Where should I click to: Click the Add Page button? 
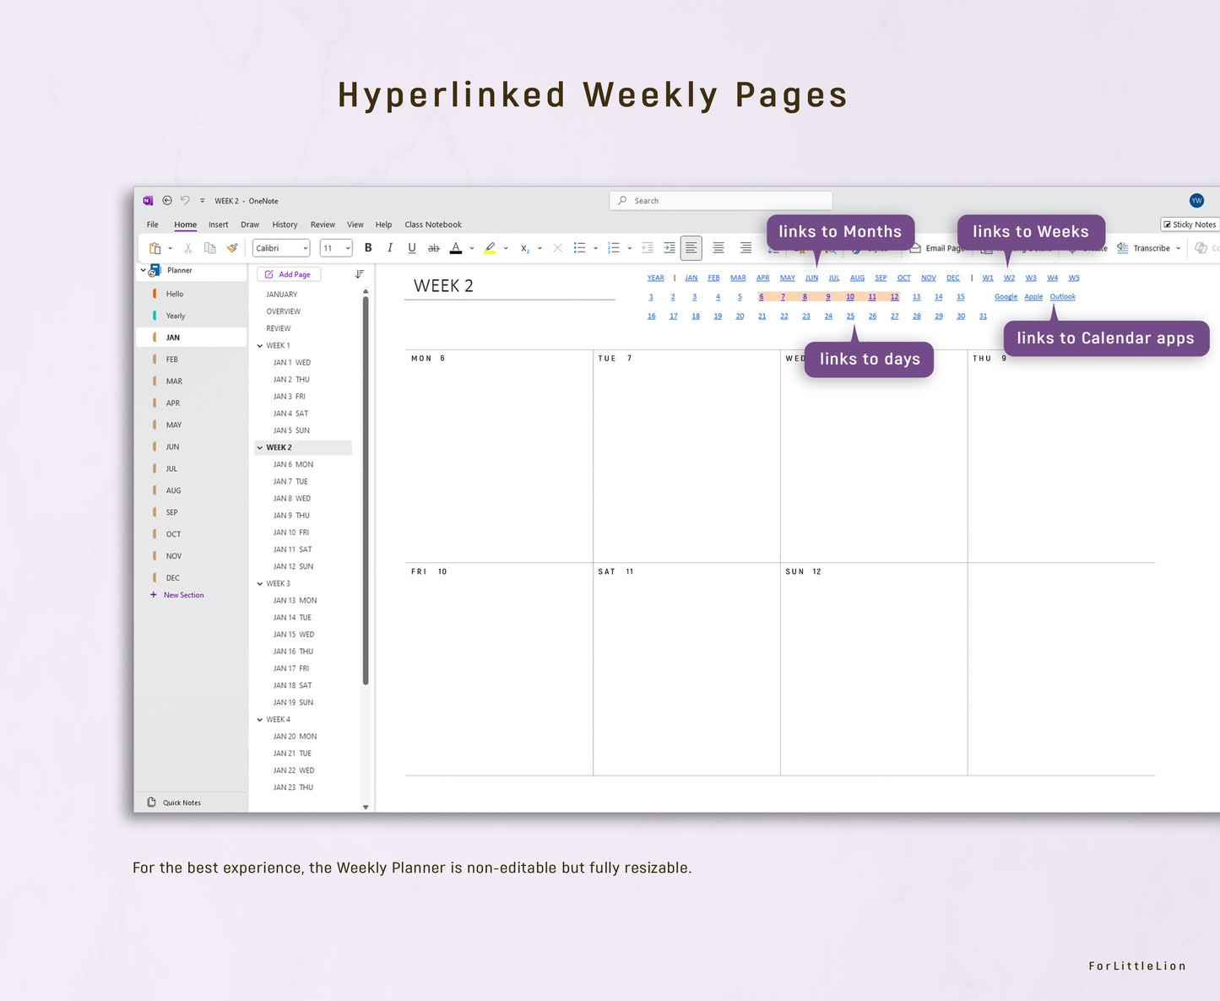[x=289, y=273]
